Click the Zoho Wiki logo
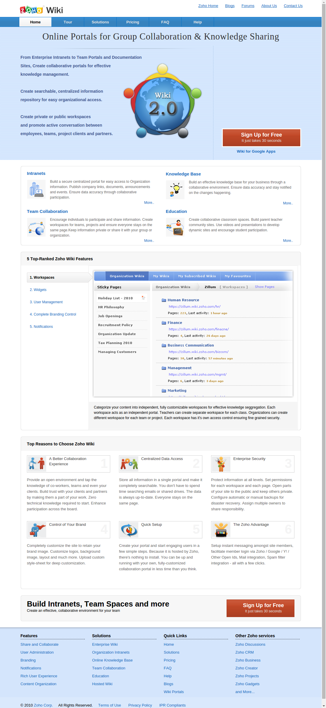 41,10
